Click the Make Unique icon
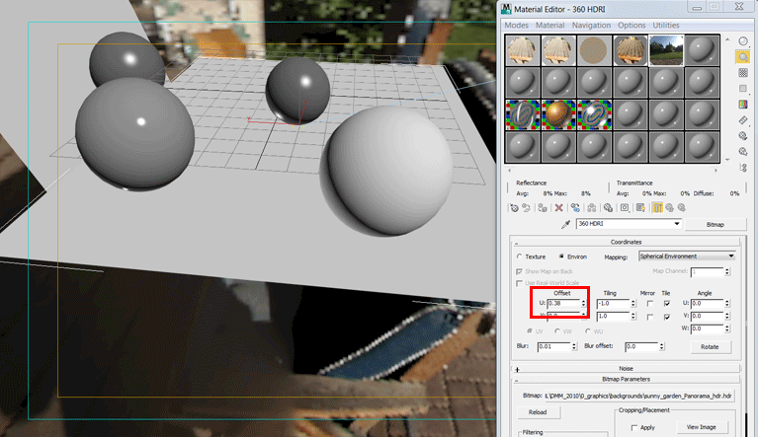 pyautogui.click(x=592, y=208)
